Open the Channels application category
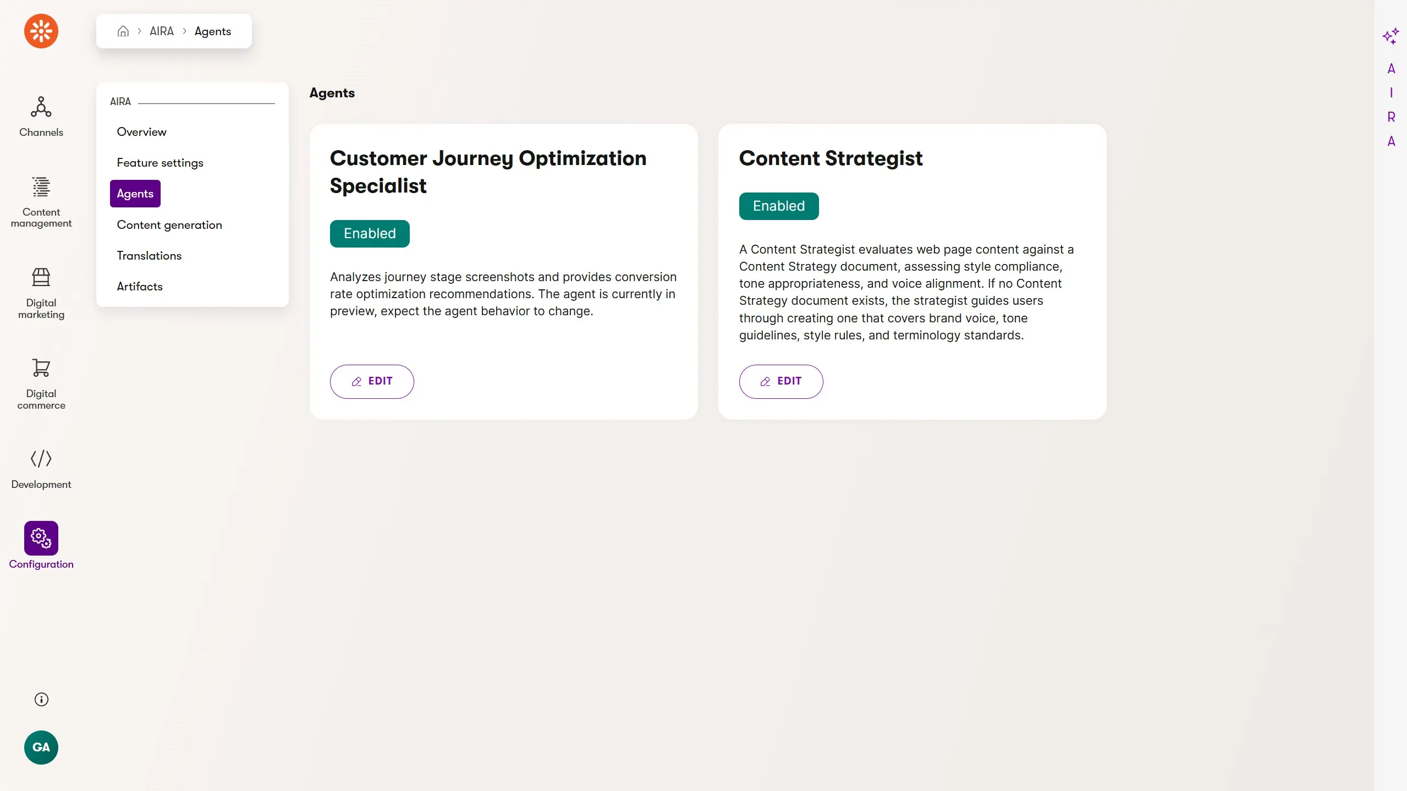This screenshot has height=791, width=1407. pos(41,116)
